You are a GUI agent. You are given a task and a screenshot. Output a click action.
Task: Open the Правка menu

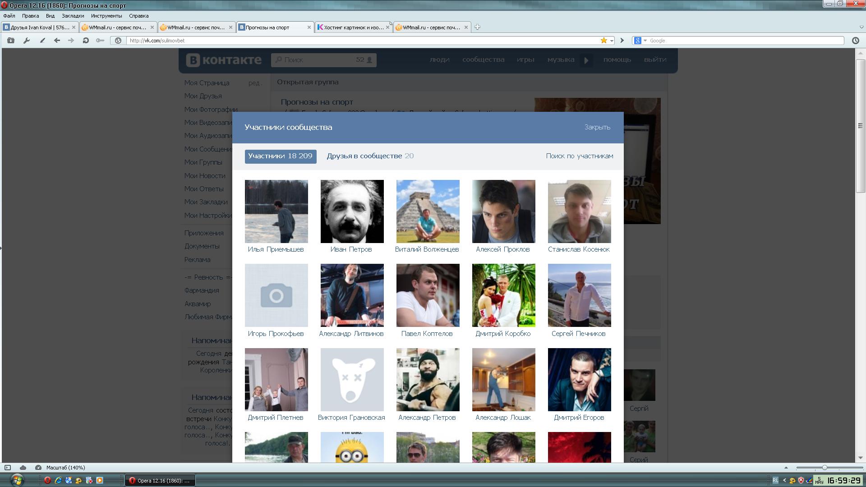point(30,16)
